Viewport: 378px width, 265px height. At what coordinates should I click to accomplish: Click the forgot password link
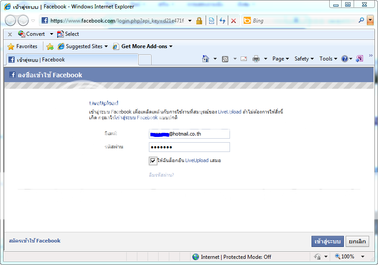point(161,175)
